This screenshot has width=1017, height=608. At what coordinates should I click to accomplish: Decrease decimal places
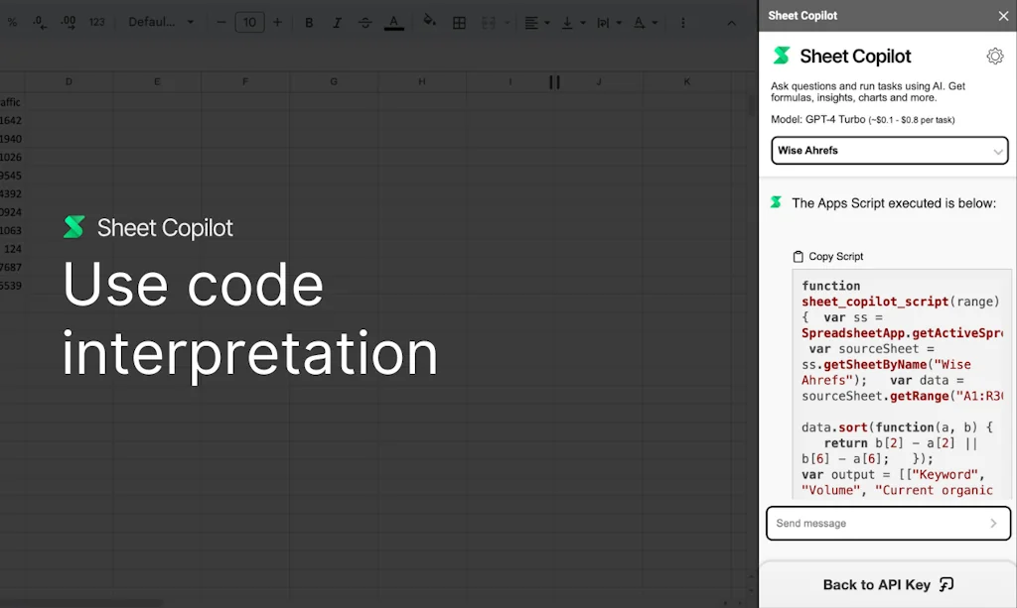40,21
